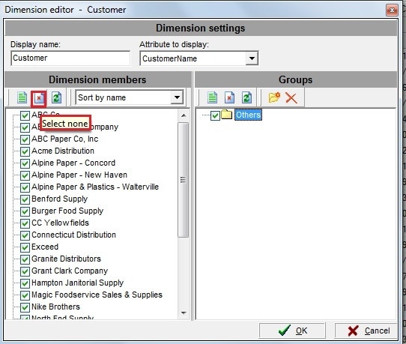Uncheck the Acme Distribution member
The image size is (406, 344).
click(x=25, y=151)
